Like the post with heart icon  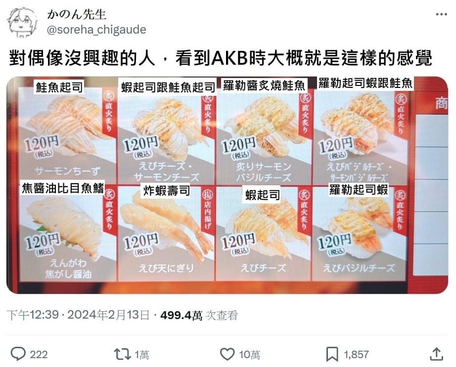point(227,354)
